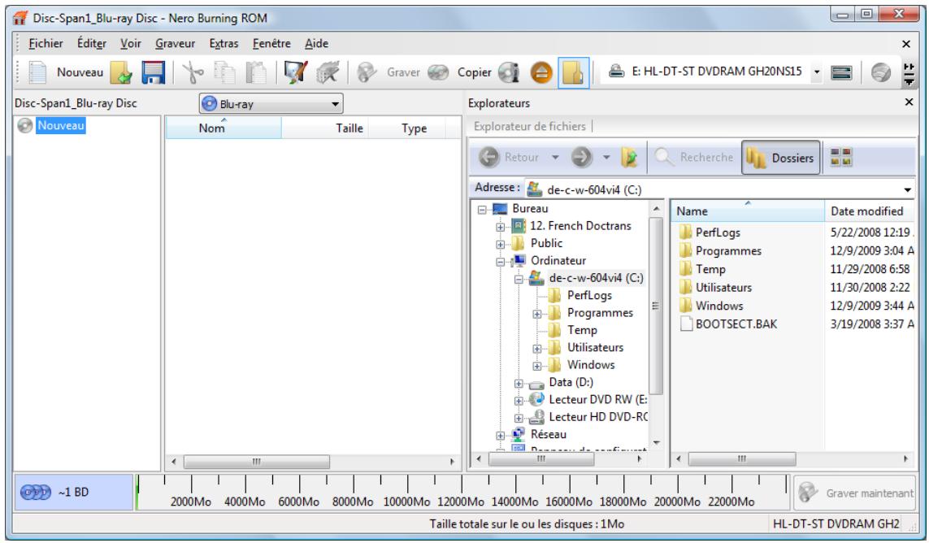This screenshot has width=929, height=543.
Task: Open the recorder drive selection dropdown
Action: click(816, 72)
